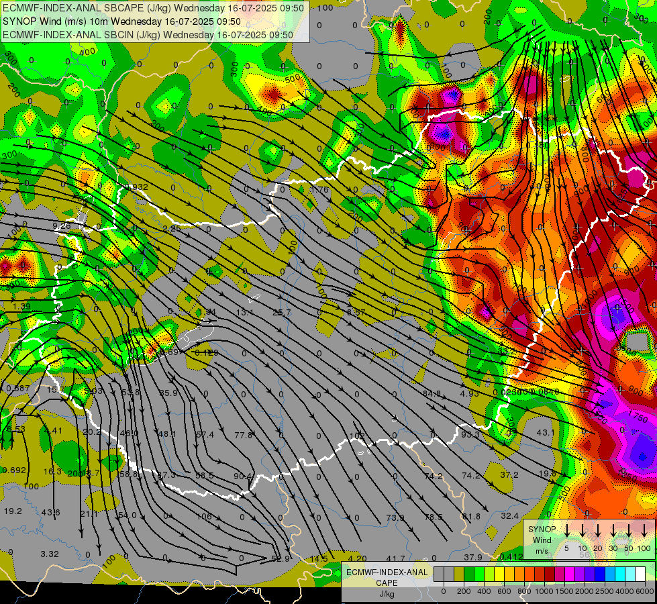Viewport: 657px width, 604px height.
Task: Click the 14.5 value on the map
Action: click(319, 558)
